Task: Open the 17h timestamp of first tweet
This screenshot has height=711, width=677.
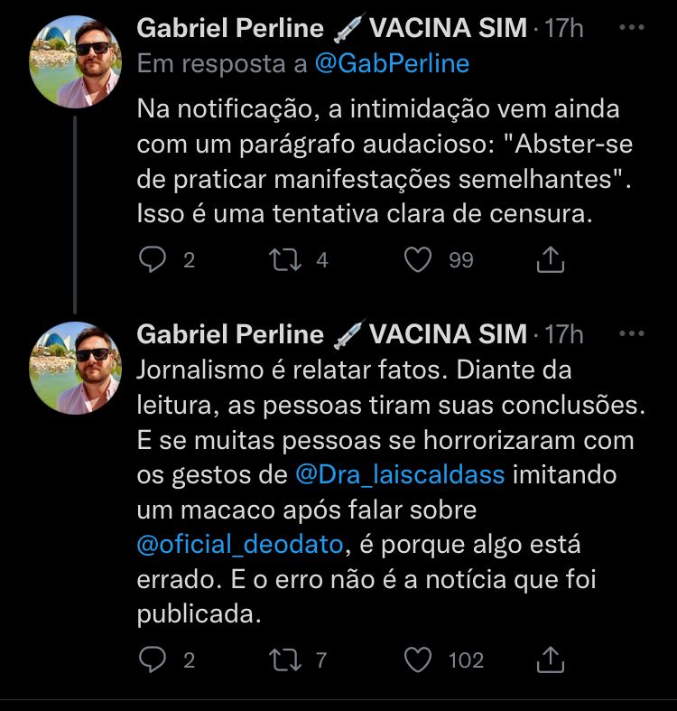Action: (x=565, y=29)
